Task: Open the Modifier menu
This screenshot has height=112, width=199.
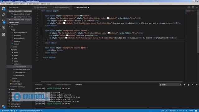Action: [x=9, y=4]
